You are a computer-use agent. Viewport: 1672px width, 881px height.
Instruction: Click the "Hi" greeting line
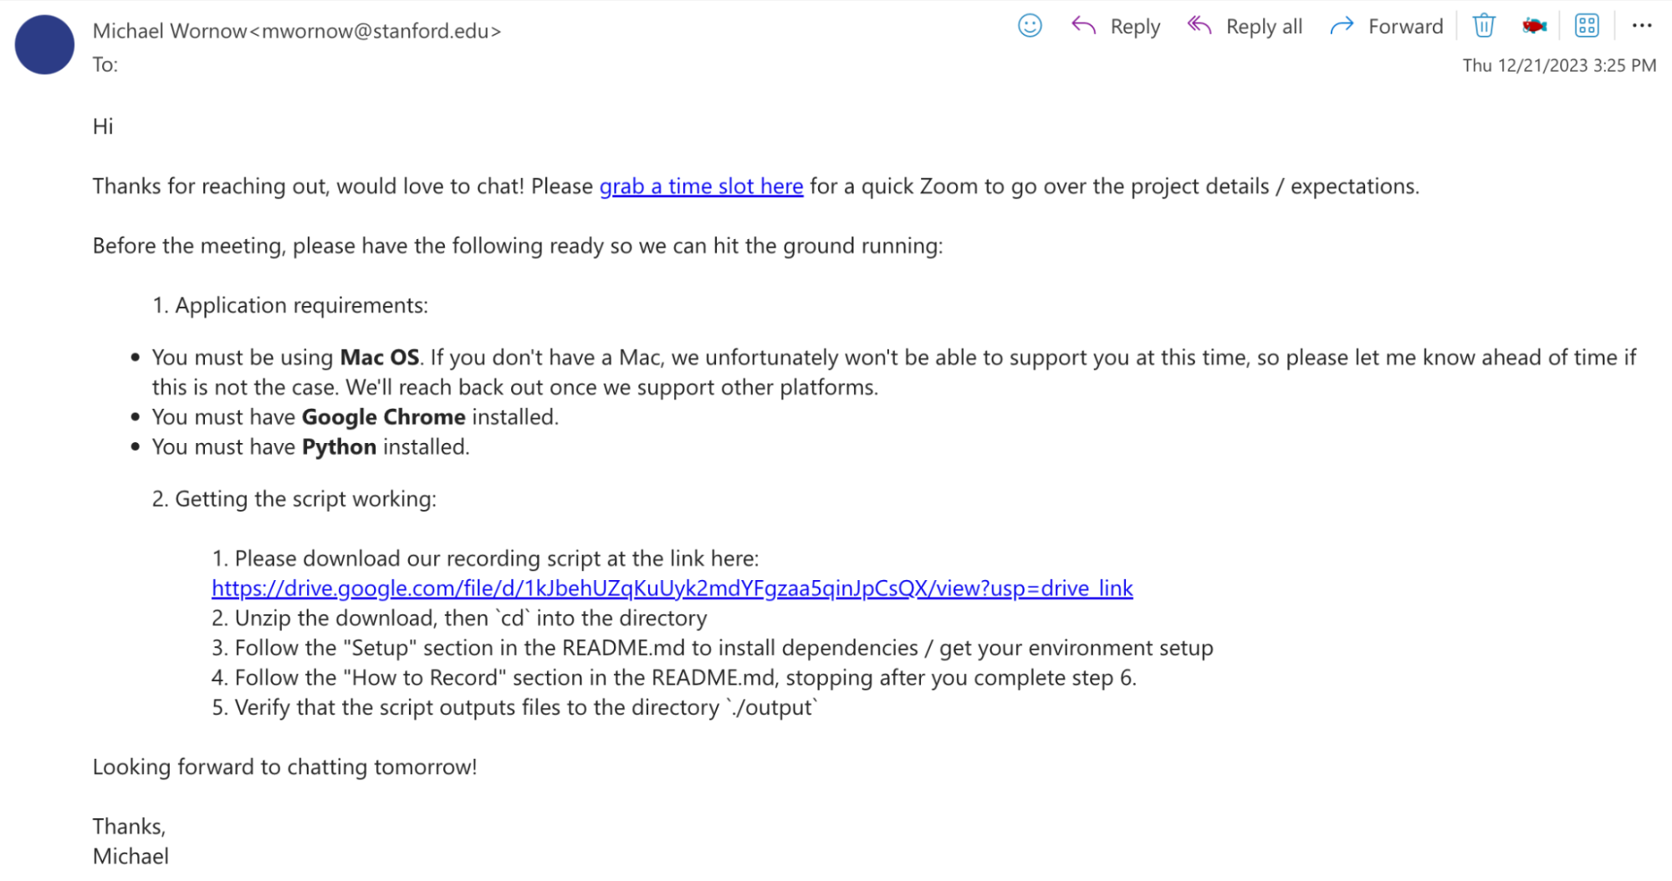(x=103, y=126)
